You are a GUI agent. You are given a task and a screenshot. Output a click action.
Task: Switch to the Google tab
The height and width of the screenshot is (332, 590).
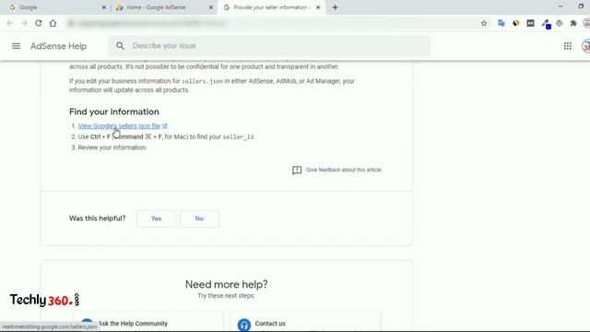[55, 7]
